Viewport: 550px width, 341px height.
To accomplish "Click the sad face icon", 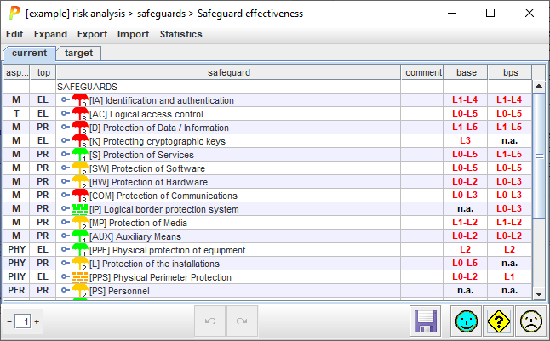I will click(x=532, y=321).
